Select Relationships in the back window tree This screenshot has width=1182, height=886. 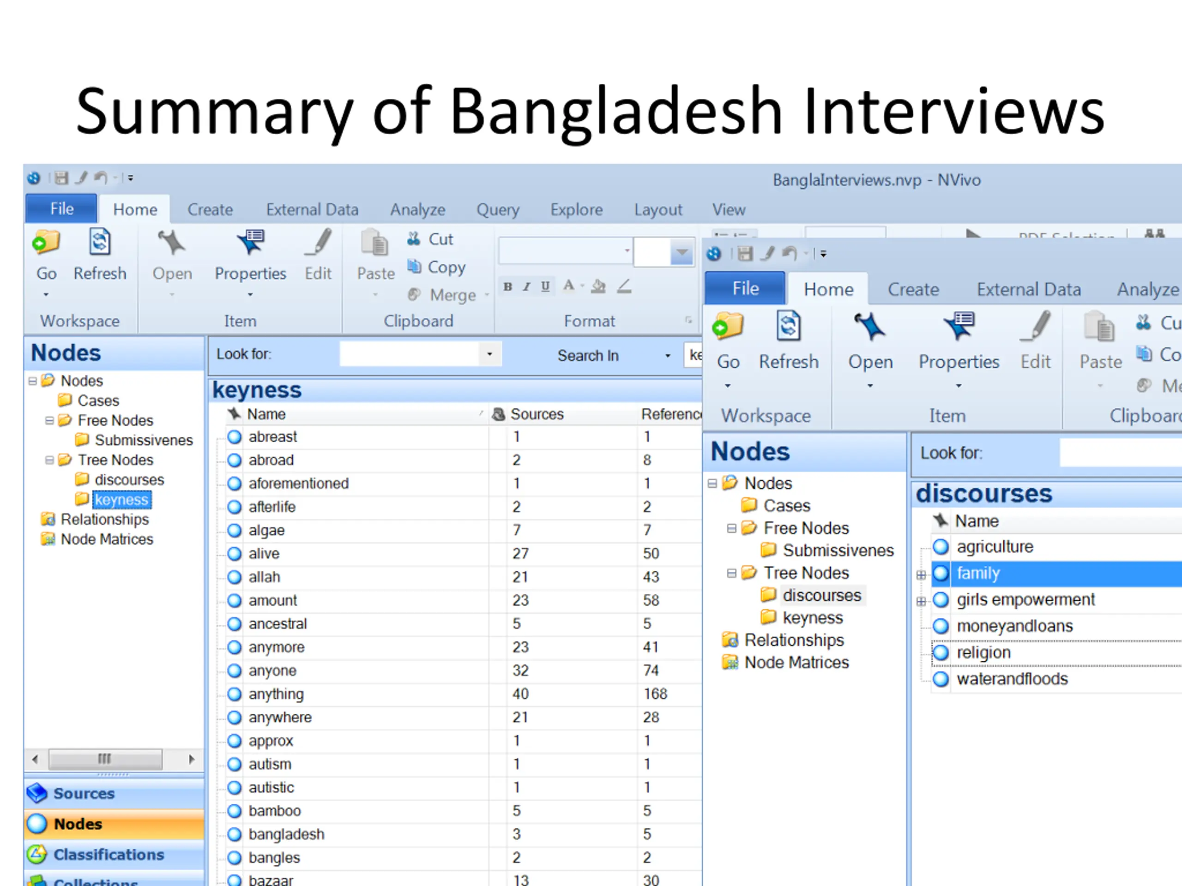point(105,520)
